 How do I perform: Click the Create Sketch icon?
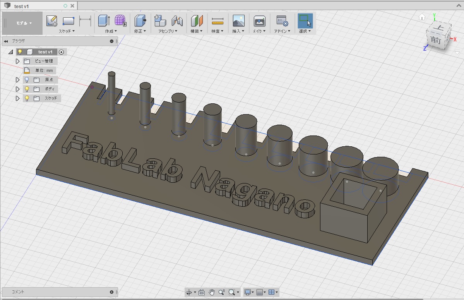tap(52, 21)
